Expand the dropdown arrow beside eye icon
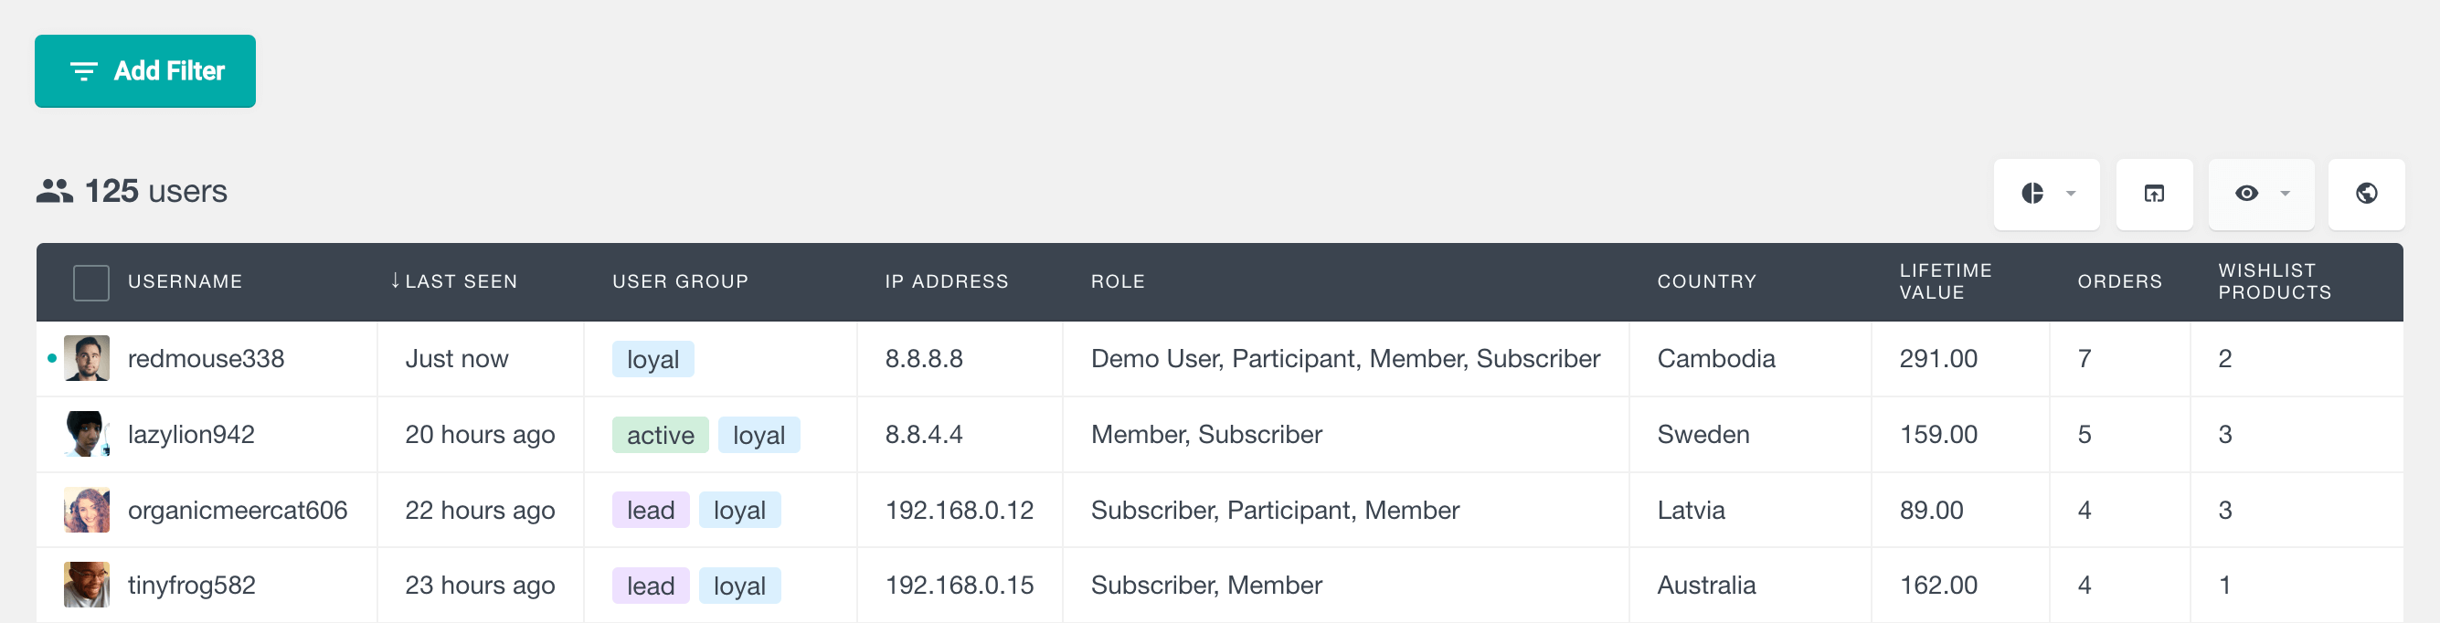 click(2285, 193)
